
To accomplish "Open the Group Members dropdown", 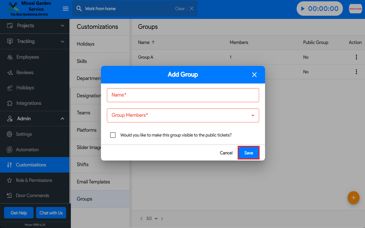I will (252, 116).
